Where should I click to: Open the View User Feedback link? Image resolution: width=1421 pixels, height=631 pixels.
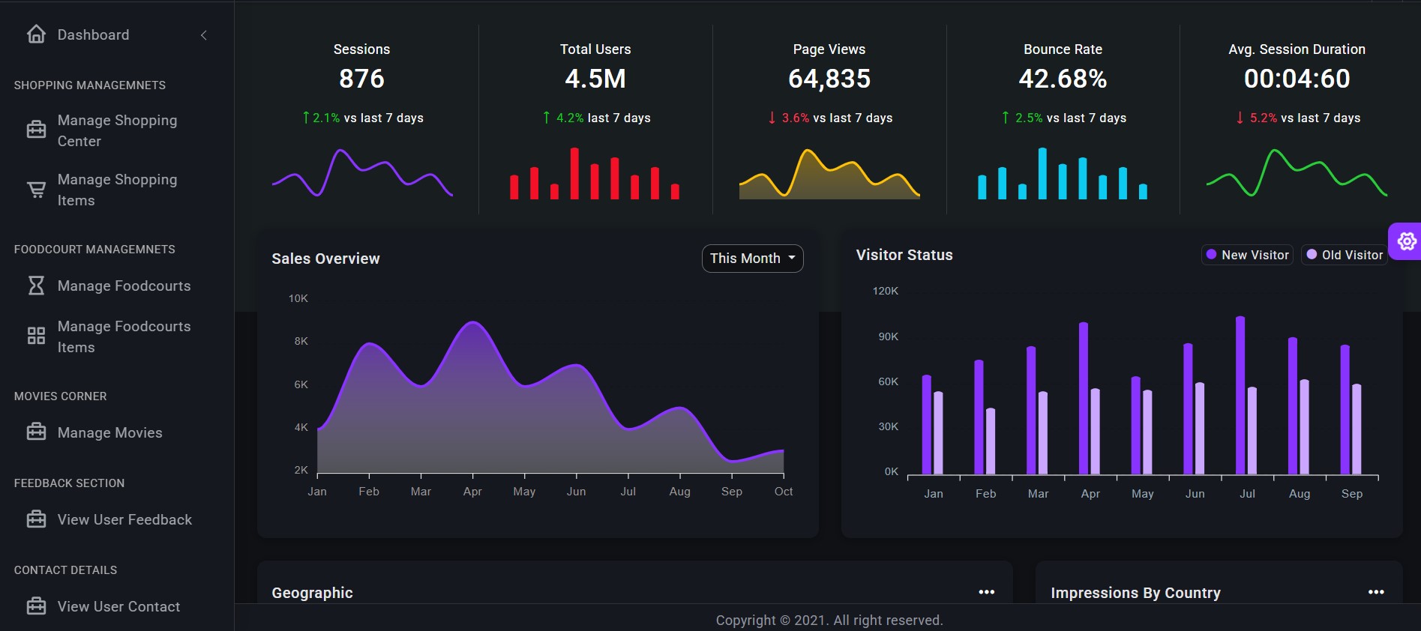pyautogui.click(x=124, y=519)
